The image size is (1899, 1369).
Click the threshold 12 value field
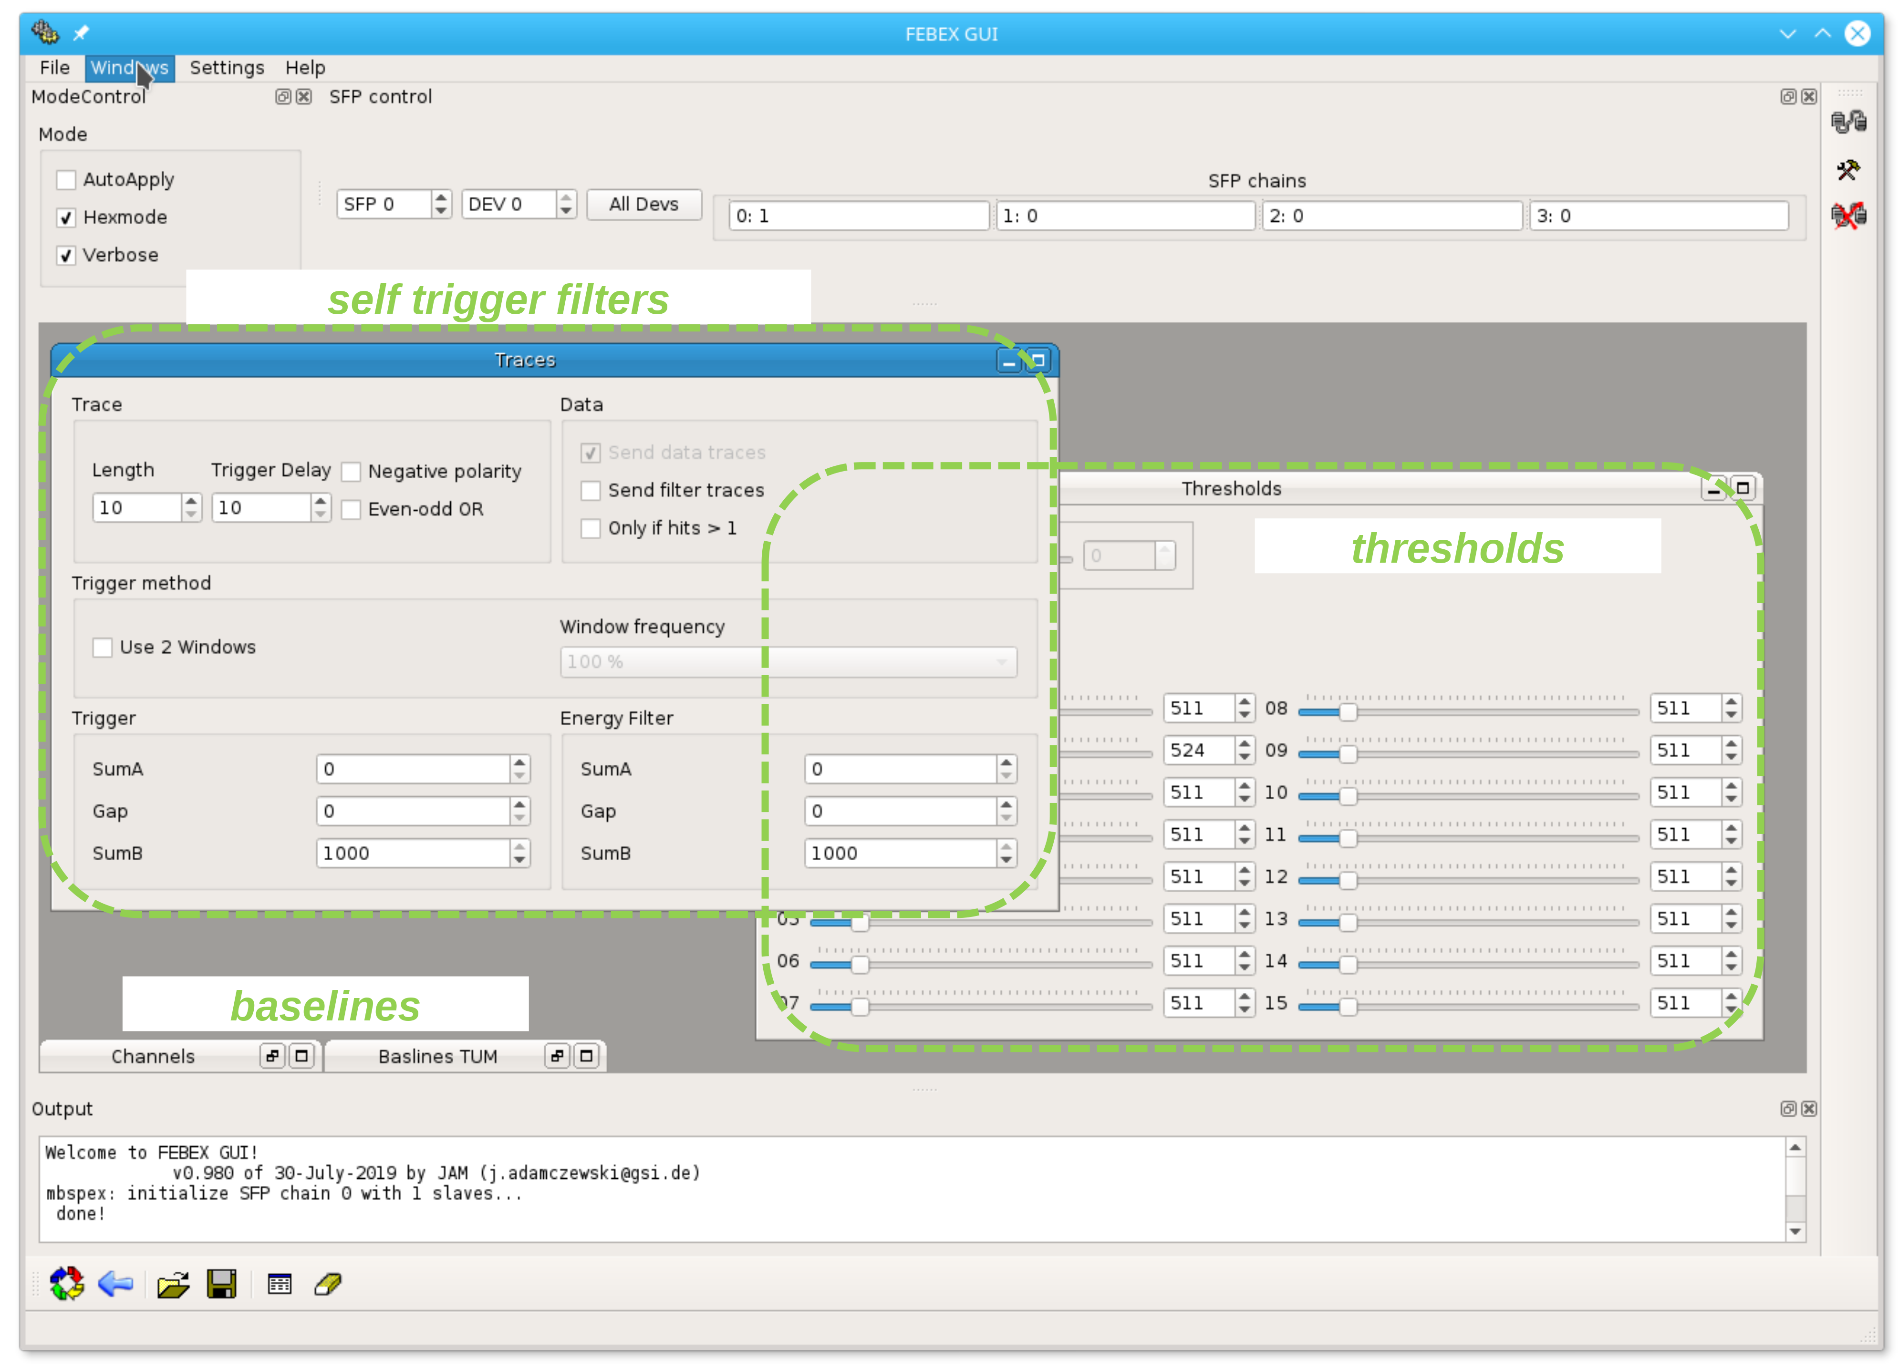[1686, 877]
